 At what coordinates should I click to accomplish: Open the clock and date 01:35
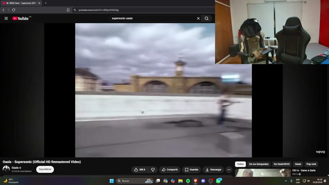(x=317, y=181)
